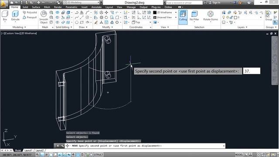Viewport: 279px width, 157px height.
Task: Click the Smooth Object mesh tool
Action: (44, 17)
